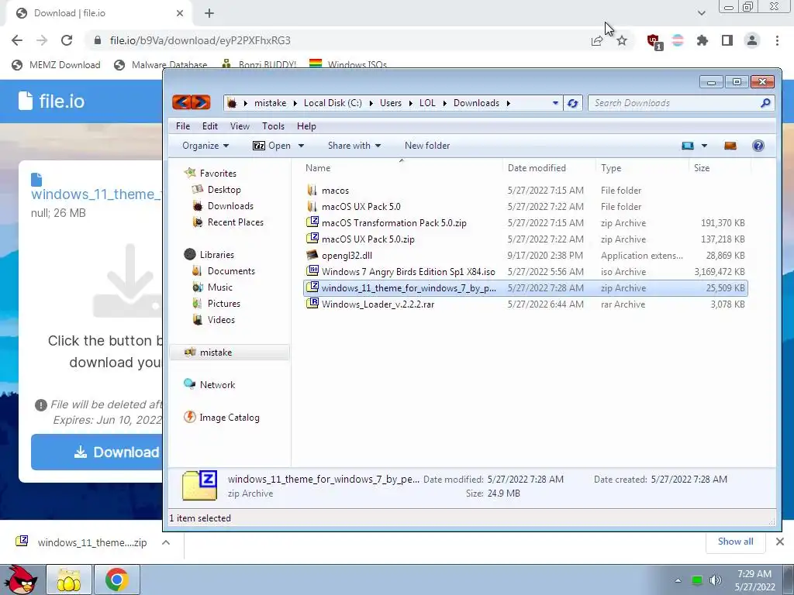Select Downloads in Favorites
The height and width of the screenshot is (595, 794).
[223, 206]
